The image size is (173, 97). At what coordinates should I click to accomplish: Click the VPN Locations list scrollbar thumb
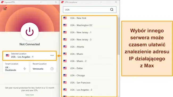pyautogui.click(x=118, y=36)
